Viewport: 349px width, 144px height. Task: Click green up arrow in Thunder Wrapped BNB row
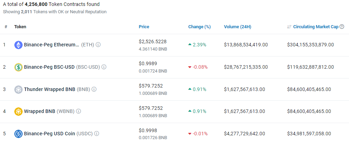(x=190, y=89)
